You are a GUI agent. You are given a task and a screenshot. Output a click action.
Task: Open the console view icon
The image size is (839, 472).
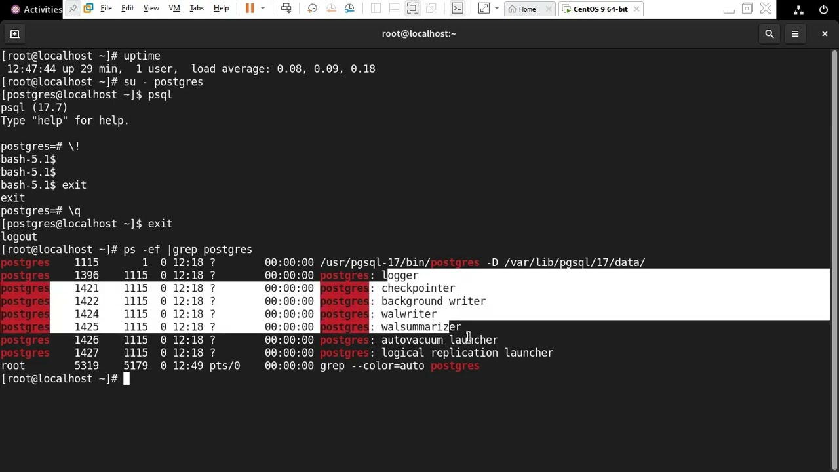[458, 9]
